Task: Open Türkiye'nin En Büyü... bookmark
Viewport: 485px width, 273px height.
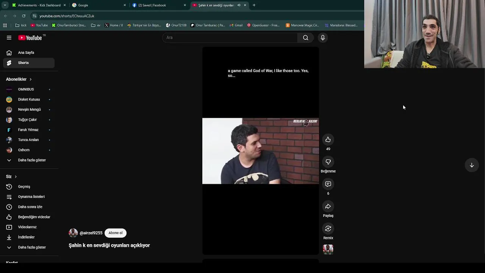Action: 144,25
